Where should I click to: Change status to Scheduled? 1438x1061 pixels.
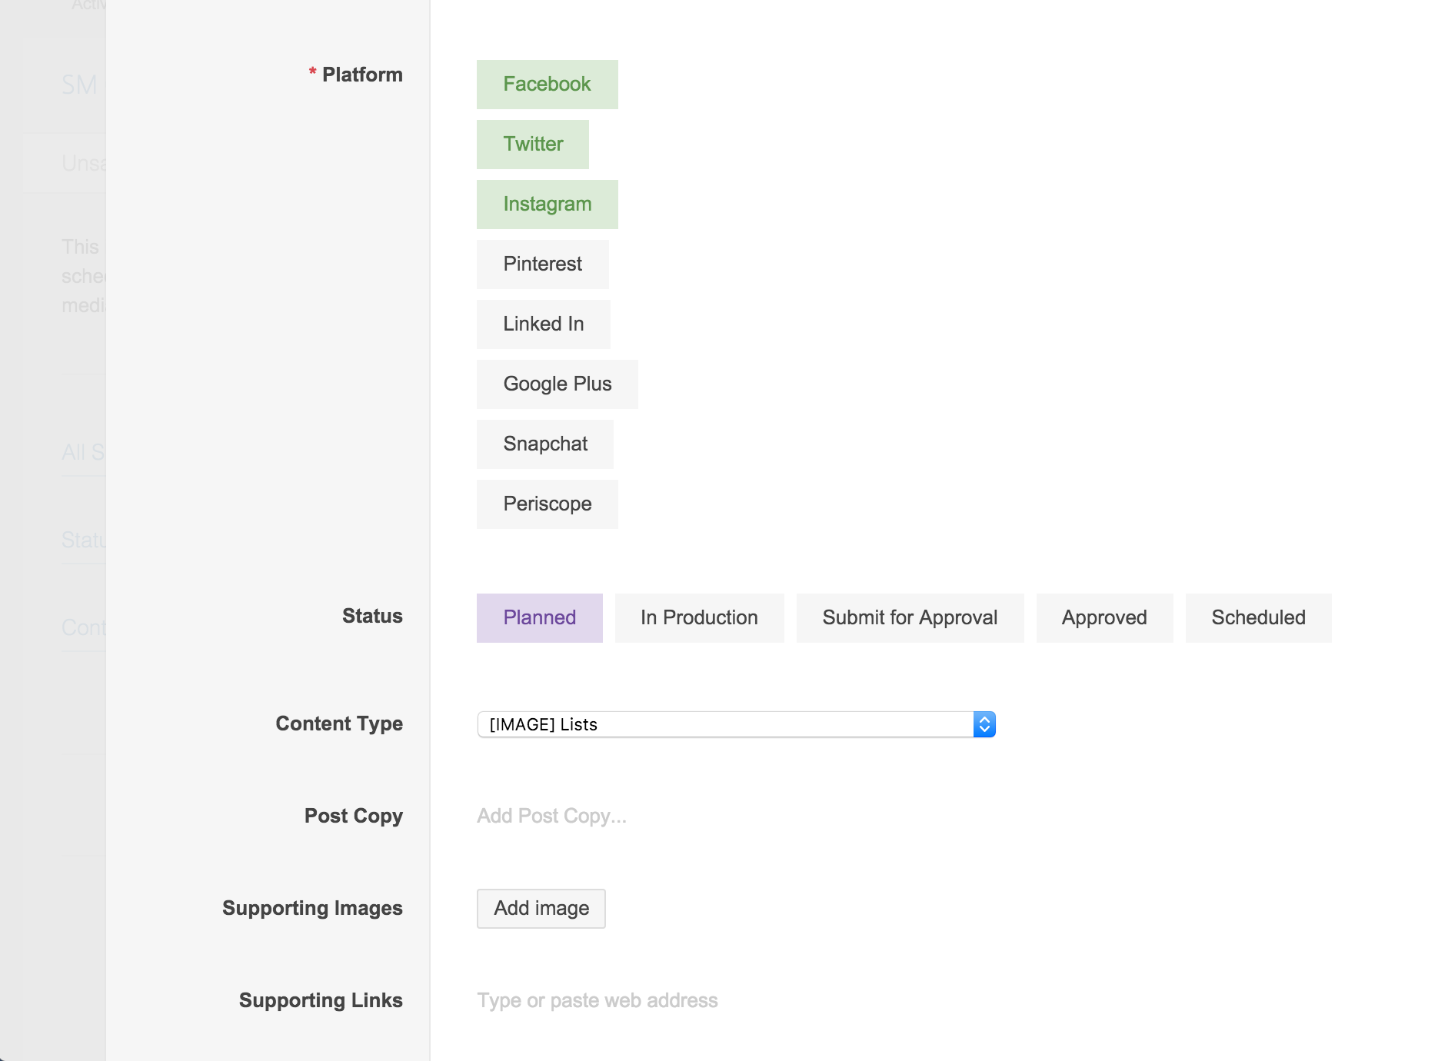pyautogui.click(x=1258, y=618)
